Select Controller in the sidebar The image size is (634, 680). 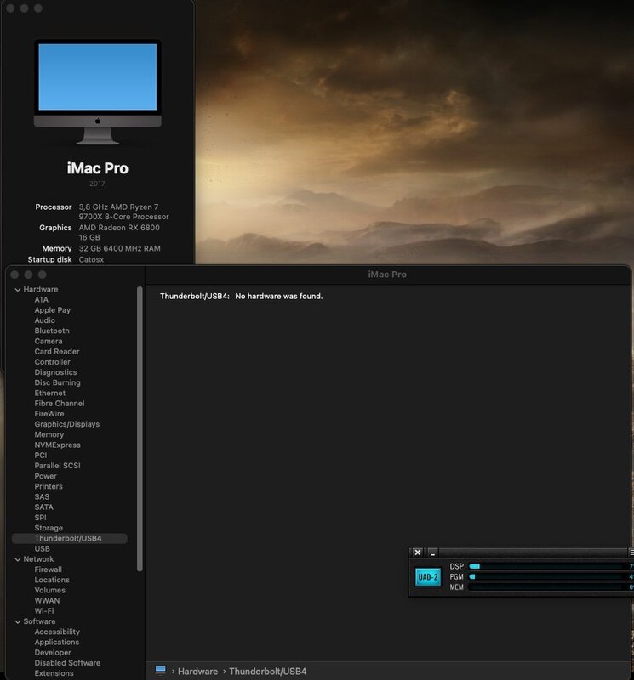point(52,362)
